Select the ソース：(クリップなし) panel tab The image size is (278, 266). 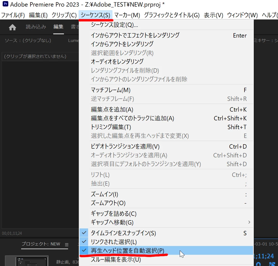28,41
